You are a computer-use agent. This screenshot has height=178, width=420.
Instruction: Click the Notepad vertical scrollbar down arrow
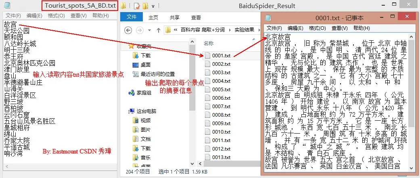tap(412, 168)
